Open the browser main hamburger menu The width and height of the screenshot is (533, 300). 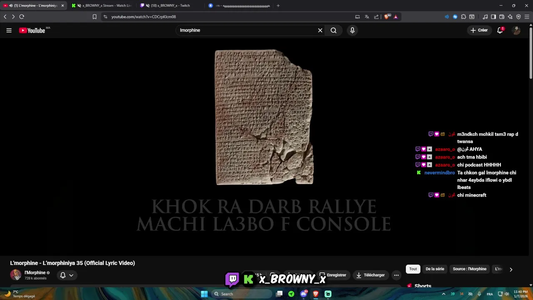click(x=527, y=17)
